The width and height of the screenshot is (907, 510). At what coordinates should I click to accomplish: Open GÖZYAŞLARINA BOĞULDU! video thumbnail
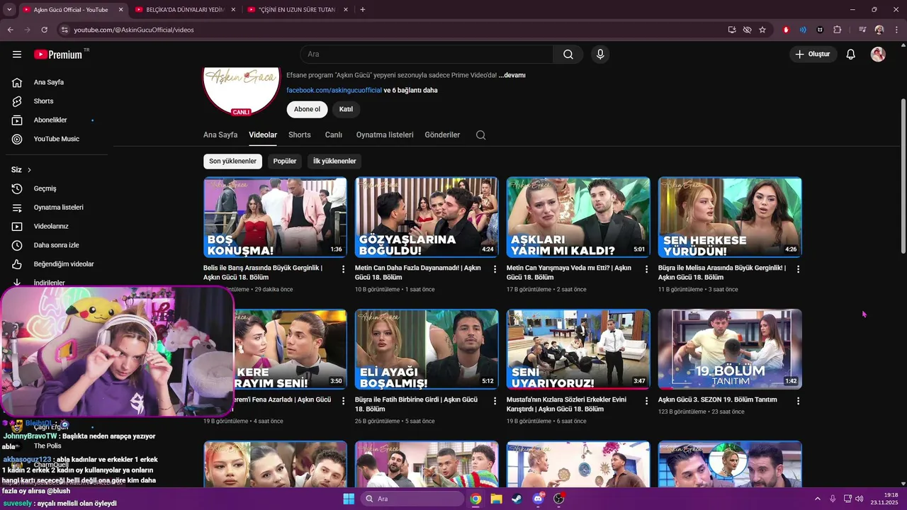[427, 217]
